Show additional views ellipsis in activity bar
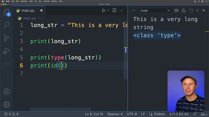 point(7,64)
